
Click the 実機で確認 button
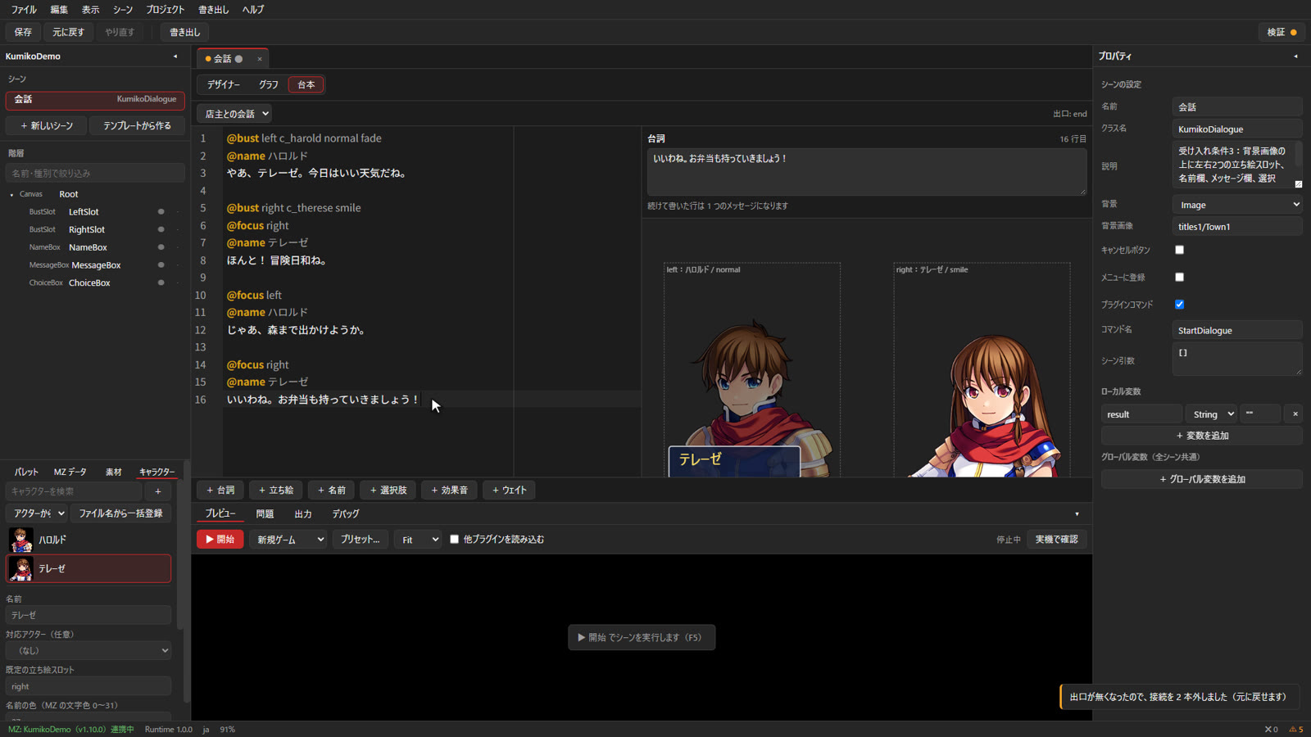pyautogui.click(x=1056, y=540)
